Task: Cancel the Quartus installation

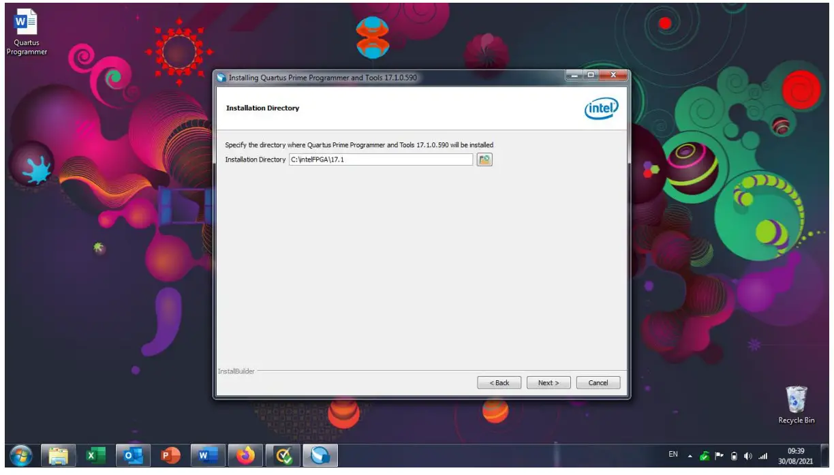Action: click(598, 382)
